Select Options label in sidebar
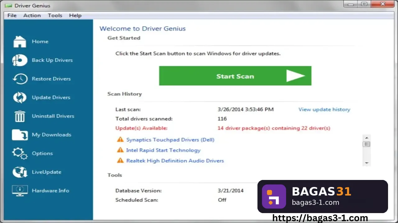398x223 pixels. (42, 153)
